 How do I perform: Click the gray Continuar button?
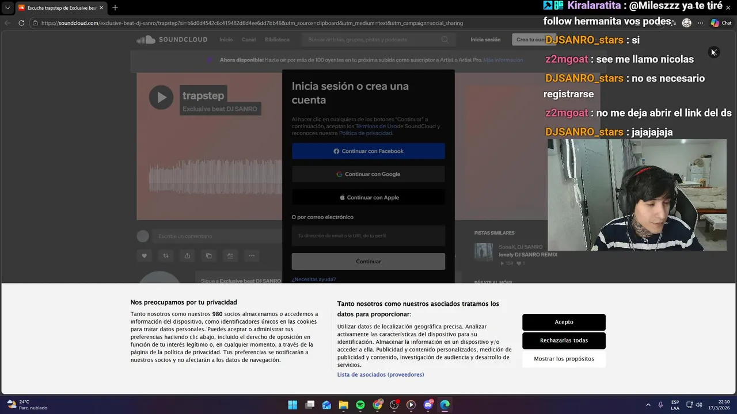(368, 262)
